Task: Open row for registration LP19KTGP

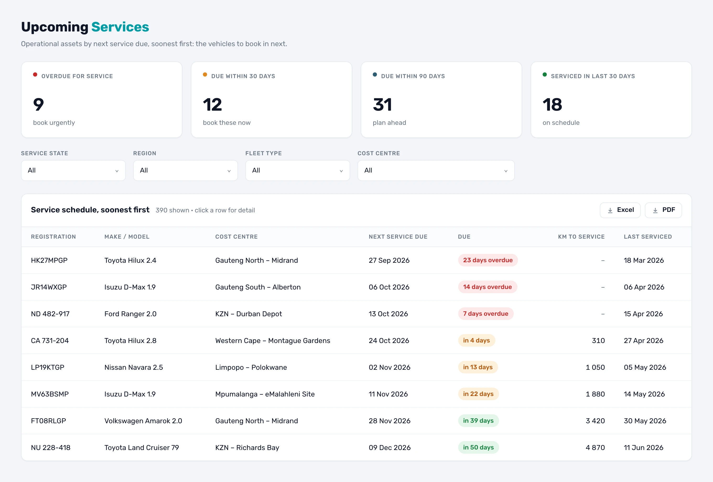Action: (x=356, y=367)
